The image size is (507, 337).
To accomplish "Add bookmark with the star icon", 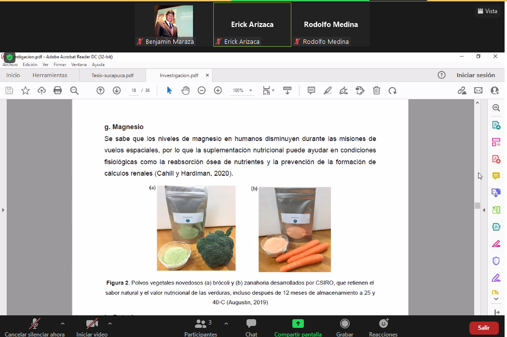I will coord(25,91).
